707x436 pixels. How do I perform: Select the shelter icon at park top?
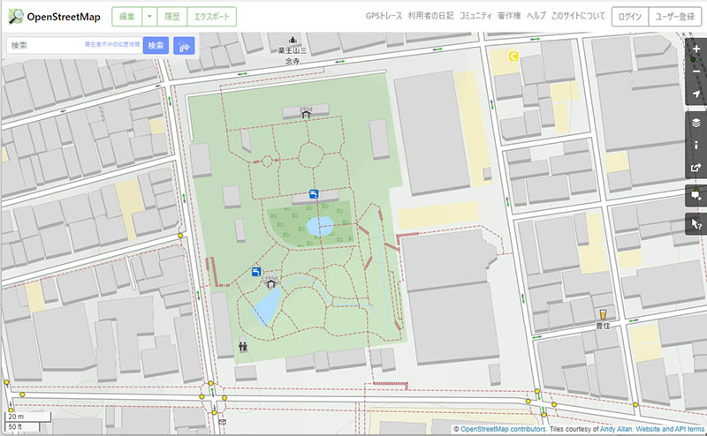click(306, 113)
